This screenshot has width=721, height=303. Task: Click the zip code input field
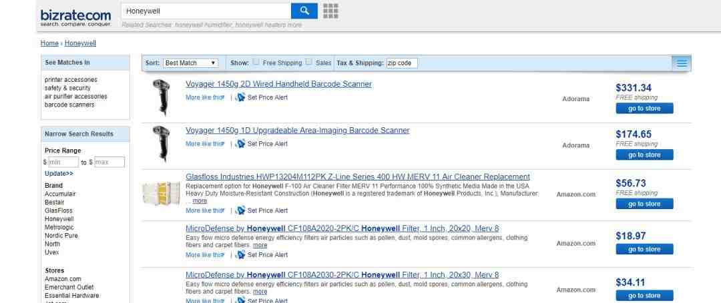click(402, 63)
